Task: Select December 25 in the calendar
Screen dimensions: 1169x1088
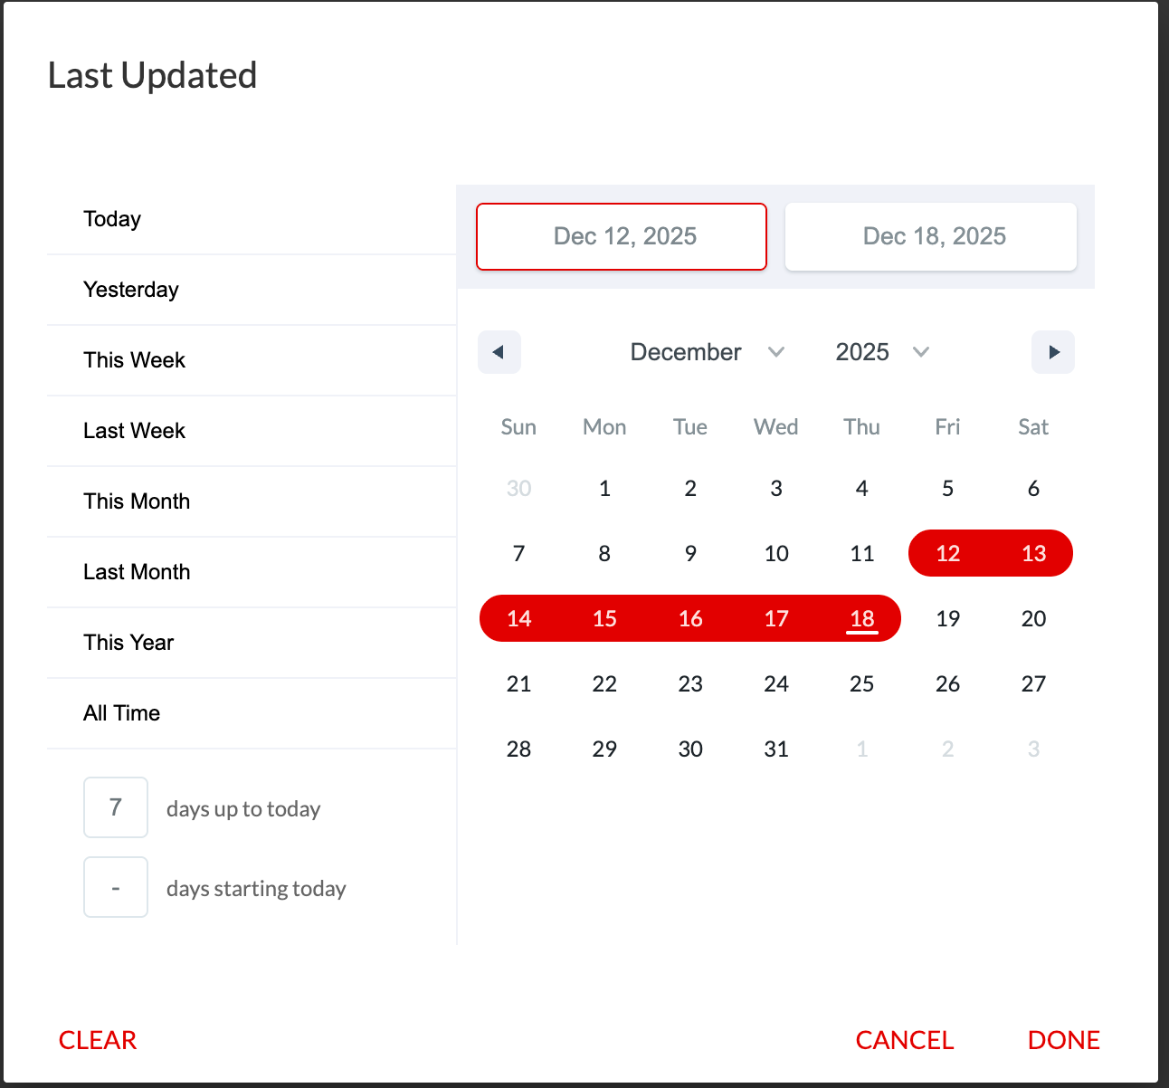Action: coord(861,684)
